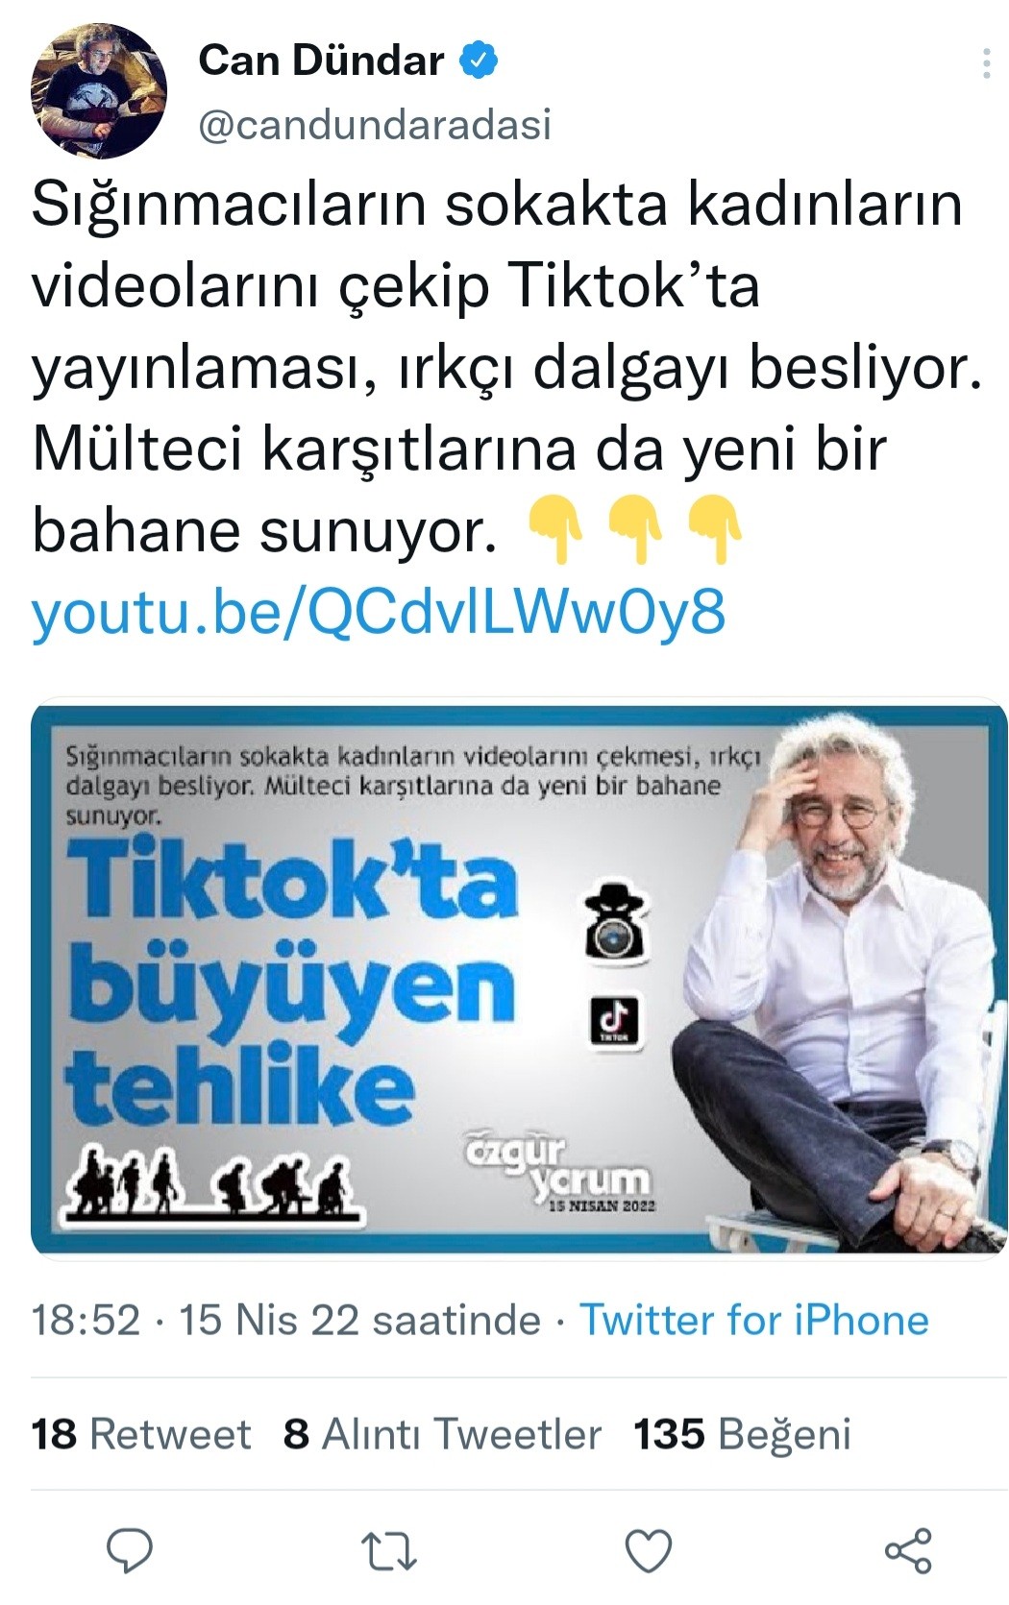Viewport: 1009px width, 1605px height.
Task: Tap the reply speech bubble icon
Action: (x=129, y=1549)
